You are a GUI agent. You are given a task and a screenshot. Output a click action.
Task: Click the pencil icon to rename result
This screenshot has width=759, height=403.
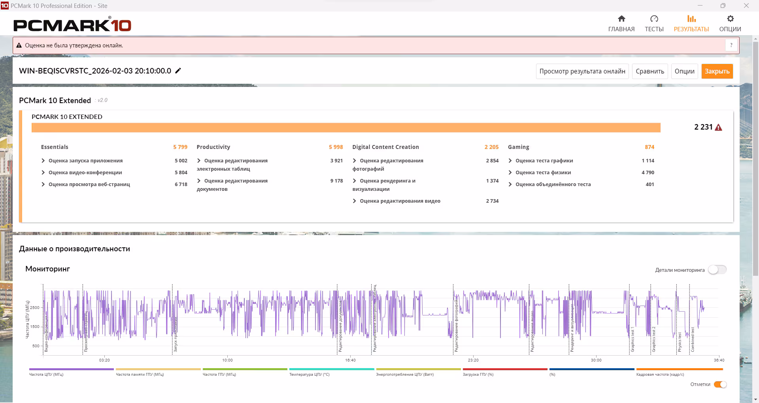pos(178,71)
